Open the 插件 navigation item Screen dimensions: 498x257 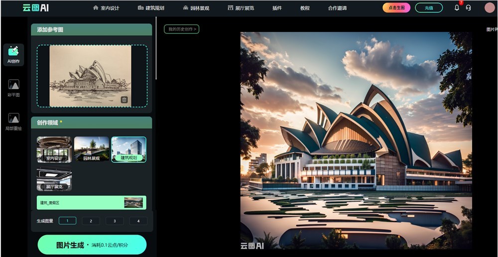pyautogui.click(x=277, y=8)
